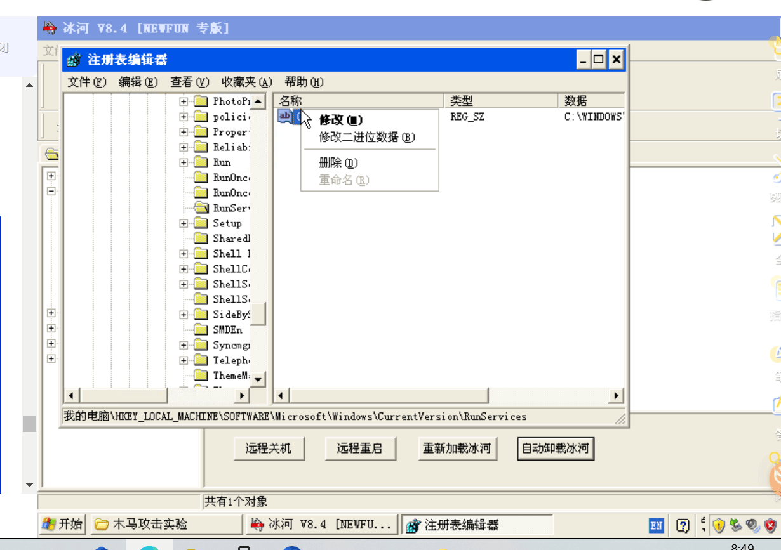This screenshot has height=550, width=781.
Task: Switch to 冰河 V8.4 taskbar button
Action: (x=322, y=525)
